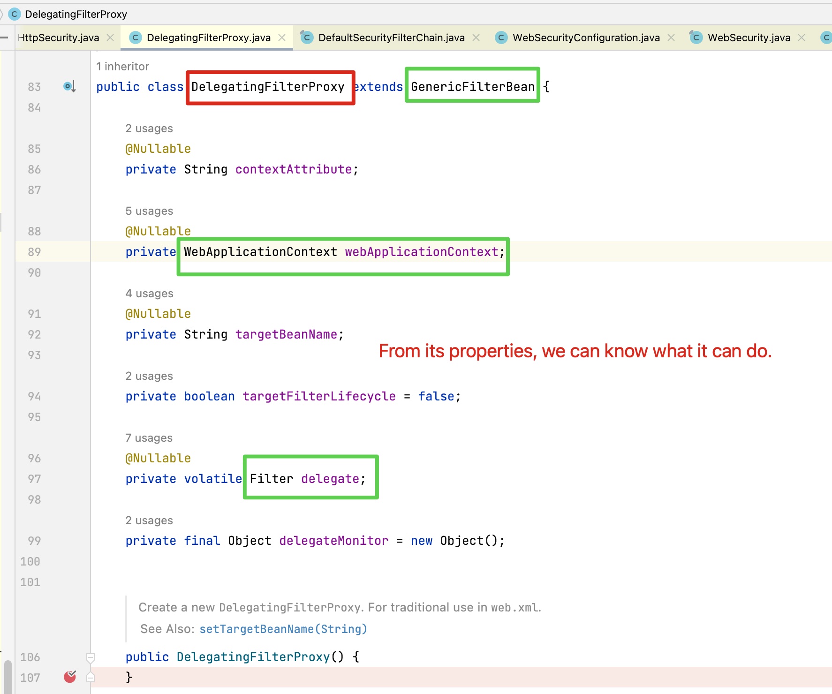Click the DelegatingFilterProxy class name in line 83
This screenshot has height=694, width=832.
268,87
